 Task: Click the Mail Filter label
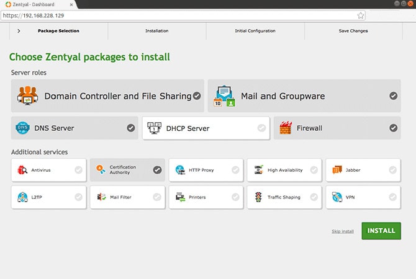(120, 197)
